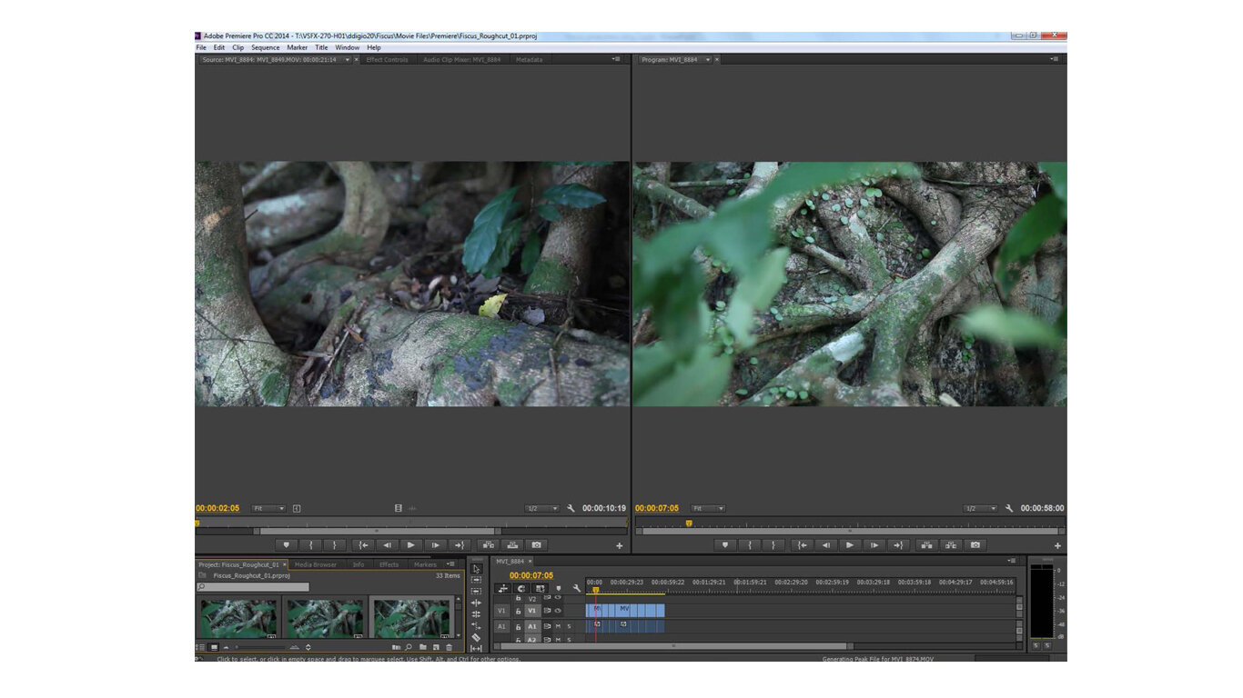The image size is (1243, 698).
Task: Select the Slip tool
Action: 476,648
